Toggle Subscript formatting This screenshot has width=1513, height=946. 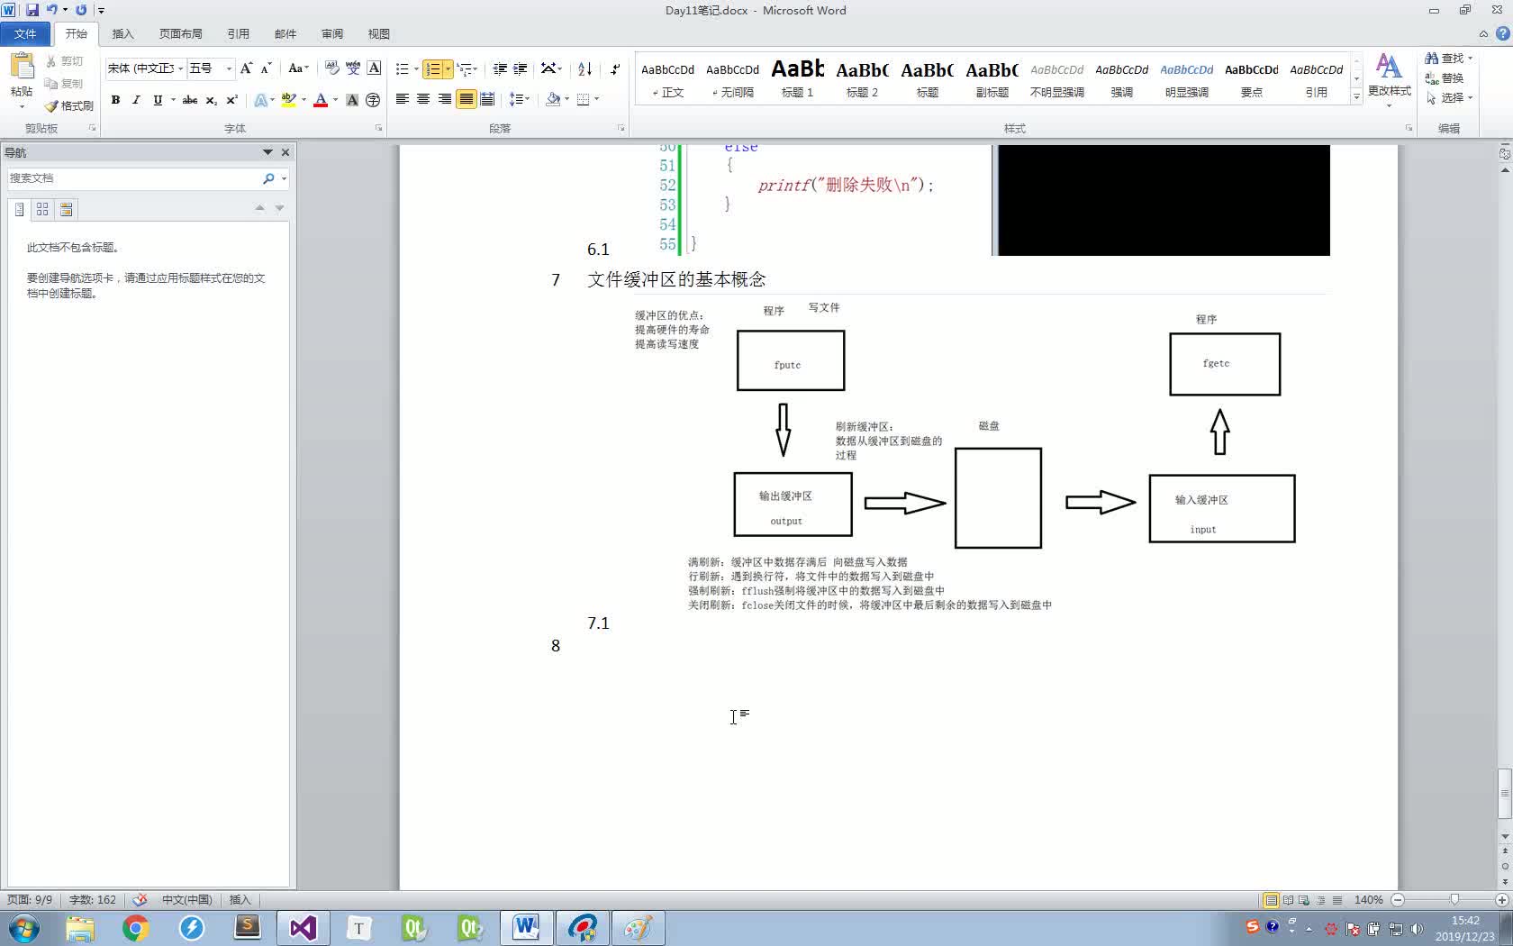pos(211,100)
